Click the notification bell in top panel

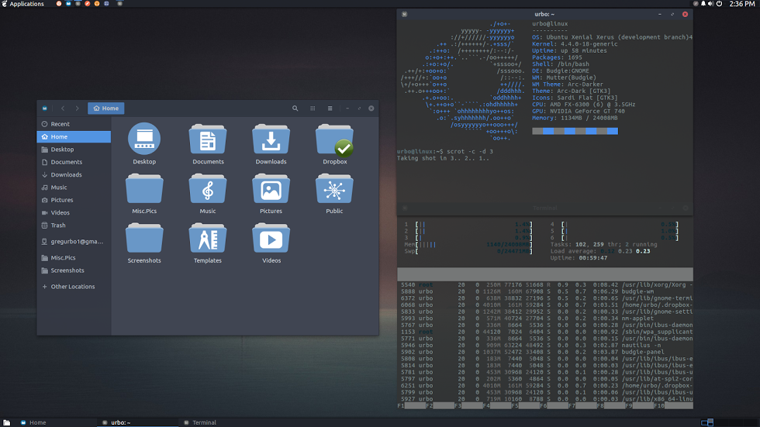703,4
